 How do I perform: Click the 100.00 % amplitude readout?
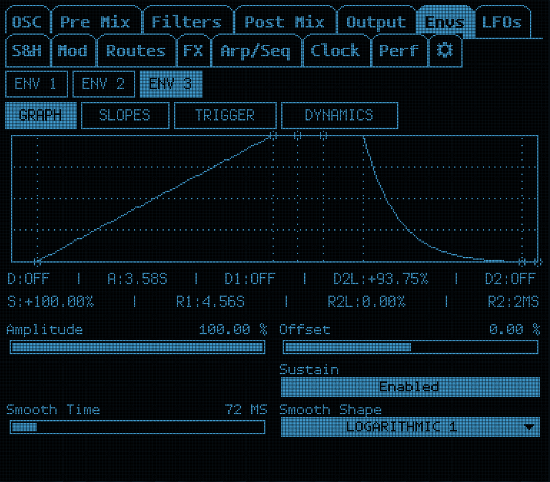point(233,330)
